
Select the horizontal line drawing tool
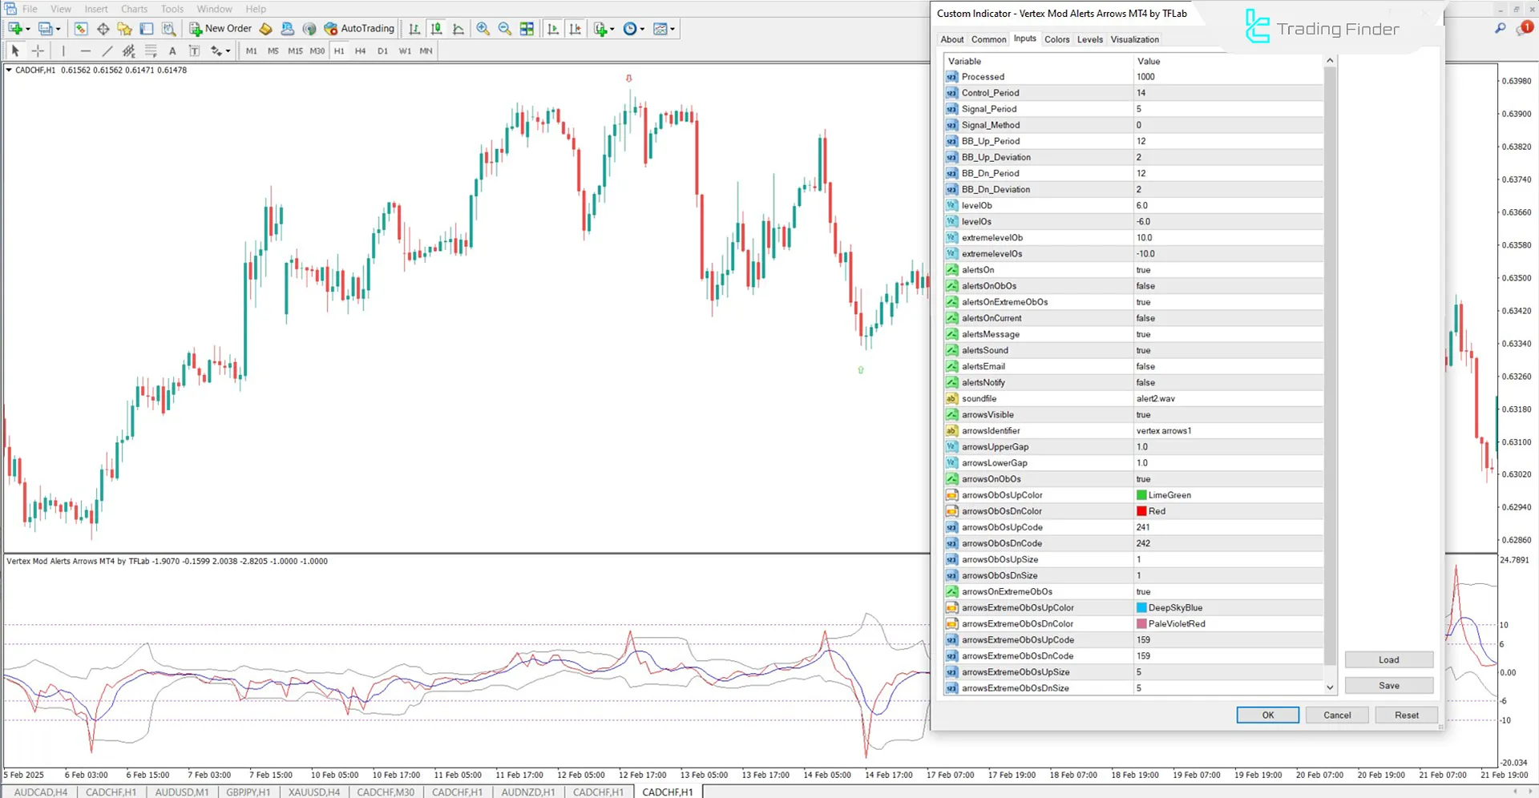point(86,50)
